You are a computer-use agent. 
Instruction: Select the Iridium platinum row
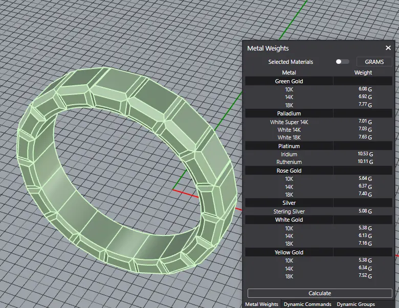click(x=289, y=154)
